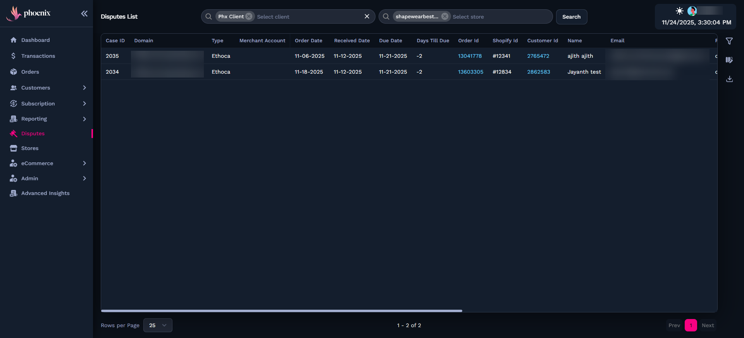Remove the shapewearbest store chip

tap(445, 17)
